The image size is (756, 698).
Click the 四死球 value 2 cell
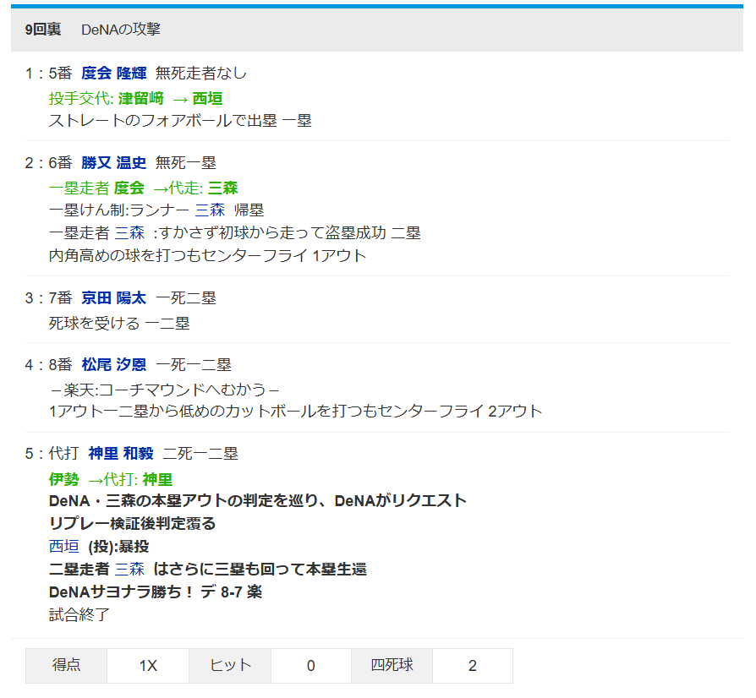click(x=473, y=665)
